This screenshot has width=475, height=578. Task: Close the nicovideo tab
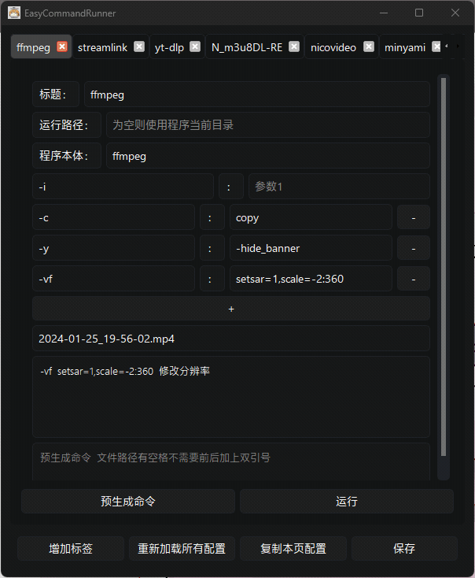coord(369,46)
